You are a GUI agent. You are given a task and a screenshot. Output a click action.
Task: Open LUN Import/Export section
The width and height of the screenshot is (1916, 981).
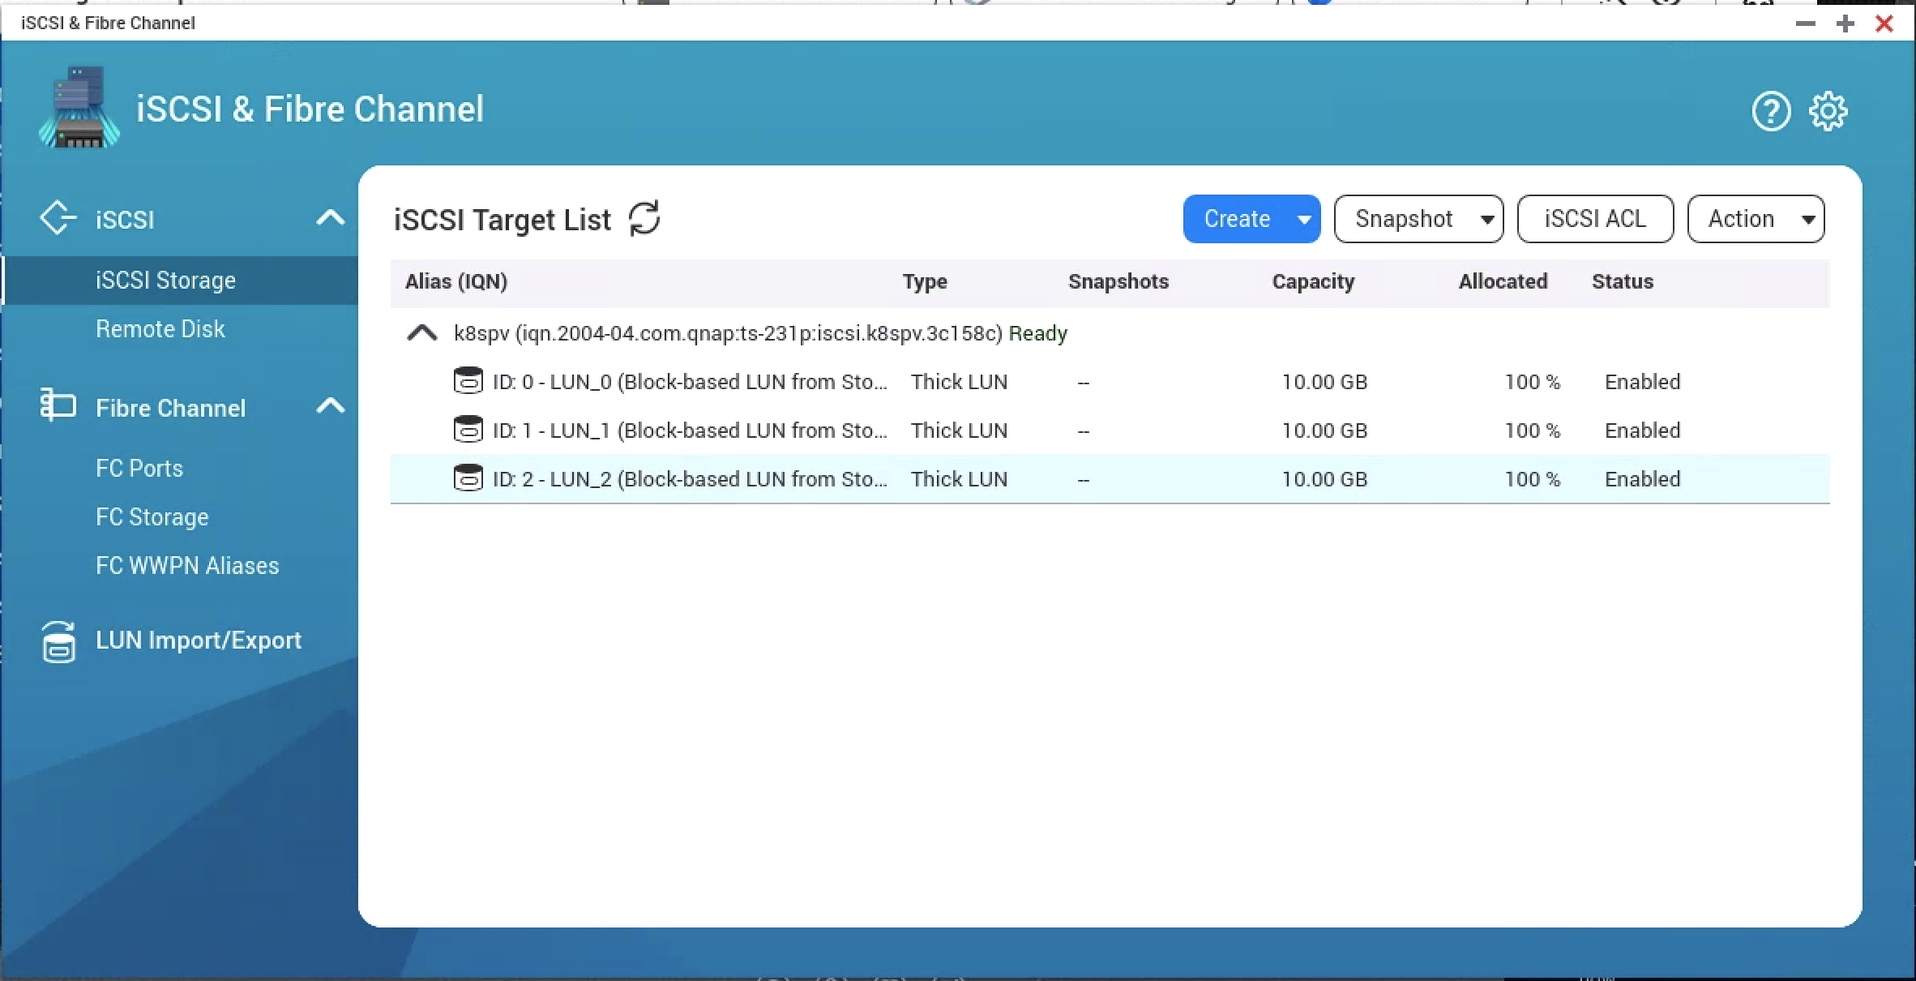pos(199,640)
